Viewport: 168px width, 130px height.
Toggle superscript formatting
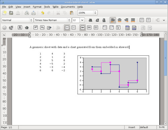(x=36, y=28)
